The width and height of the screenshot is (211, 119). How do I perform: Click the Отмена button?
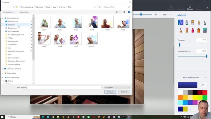click(x=124, y=92)
